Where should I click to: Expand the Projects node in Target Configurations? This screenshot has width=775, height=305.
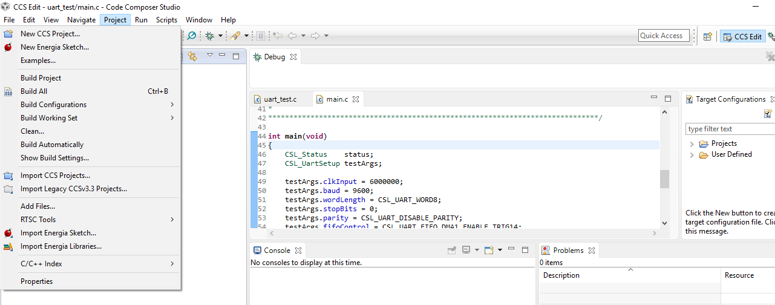click(x=692, y=144)
